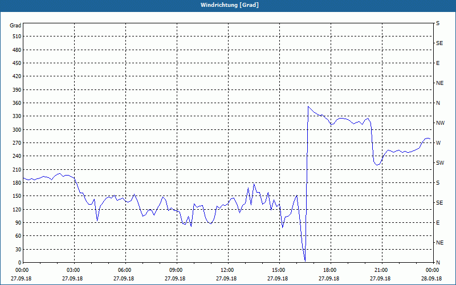Screen dimensions: 456x285
Task: Click the curve's lowest dip near 16:30
Action: click(305, 260)
